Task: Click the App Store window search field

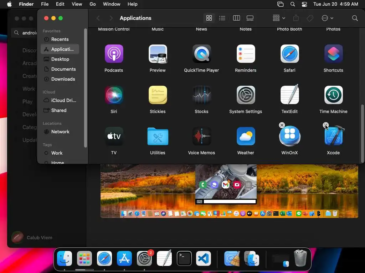Action: tap(25, 33)
